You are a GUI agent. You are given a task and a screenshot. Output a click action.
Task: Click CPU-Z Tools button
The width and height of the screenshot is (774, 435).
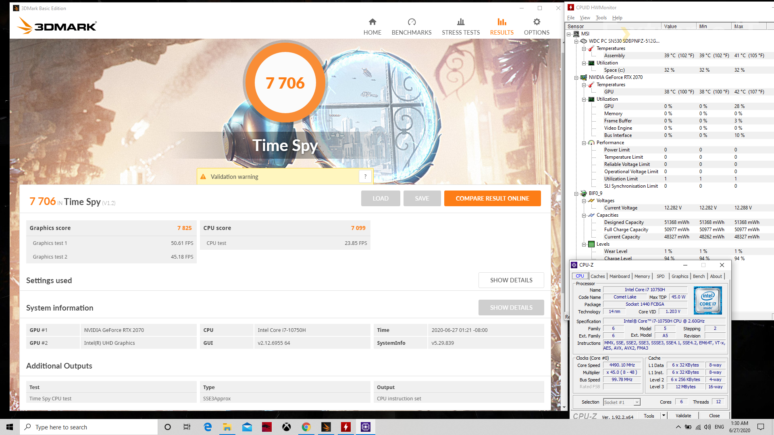tap(649, 416)
